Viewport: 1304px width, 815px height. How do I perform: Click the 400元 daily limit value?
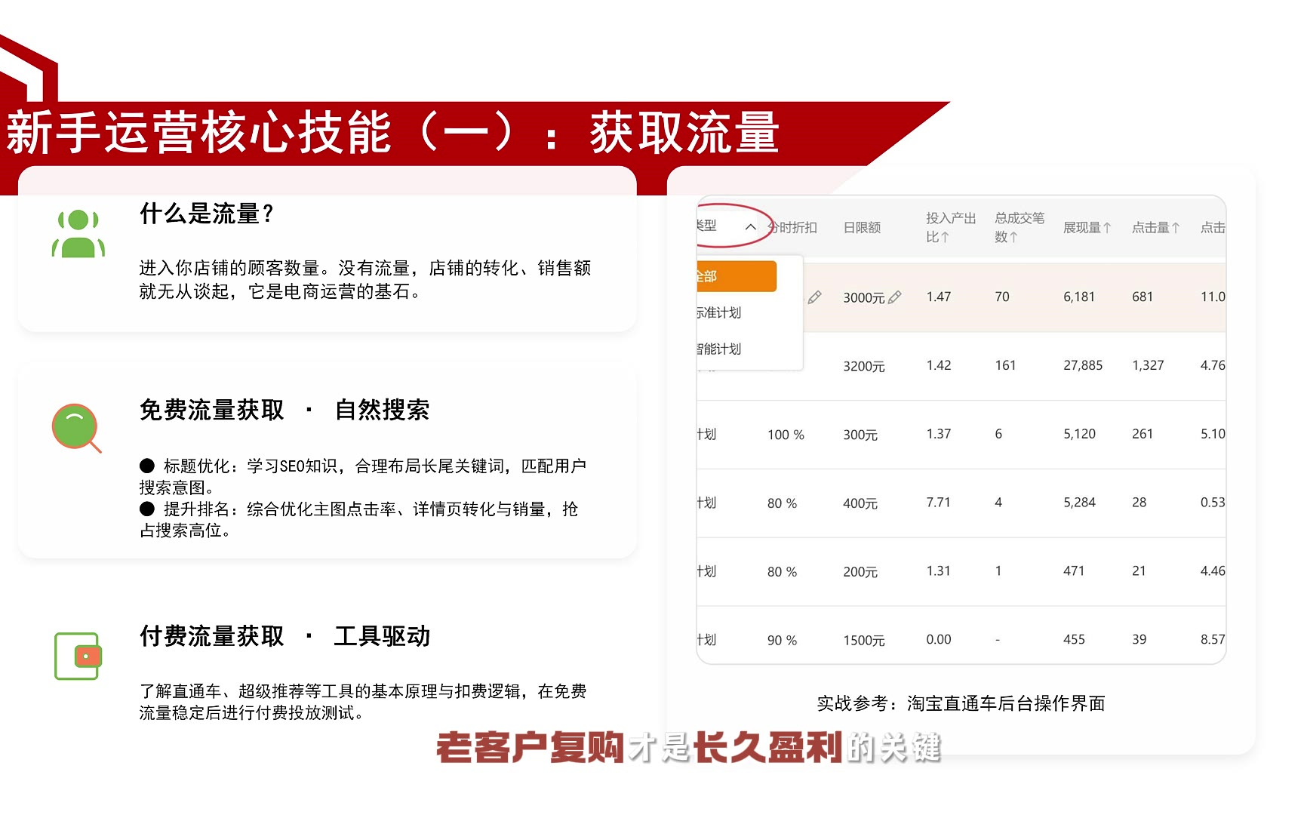tap(860, 503)
